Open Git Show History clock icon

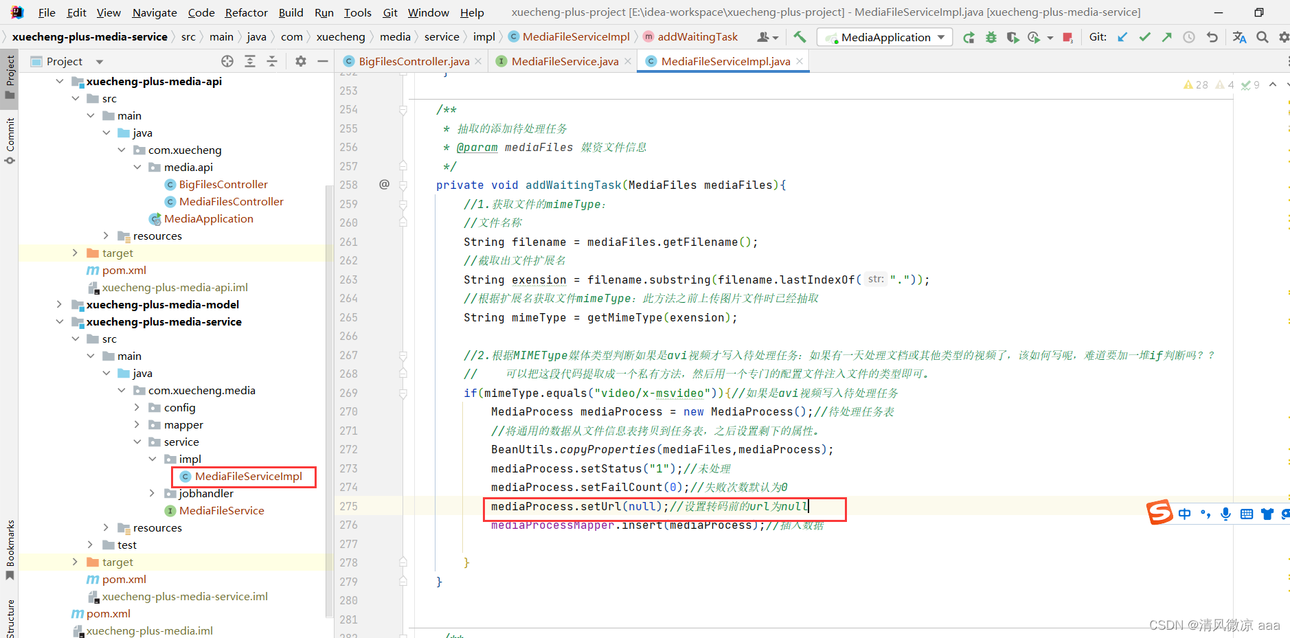click(x=1189, y=37)
